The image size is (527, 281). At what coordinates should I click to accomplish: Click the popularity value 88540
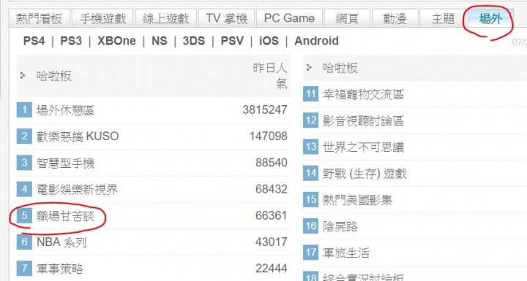272,163
